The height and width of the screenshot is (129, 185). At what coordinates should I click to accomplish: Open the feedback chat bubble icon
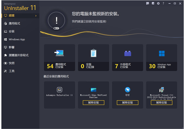point(147,3)
